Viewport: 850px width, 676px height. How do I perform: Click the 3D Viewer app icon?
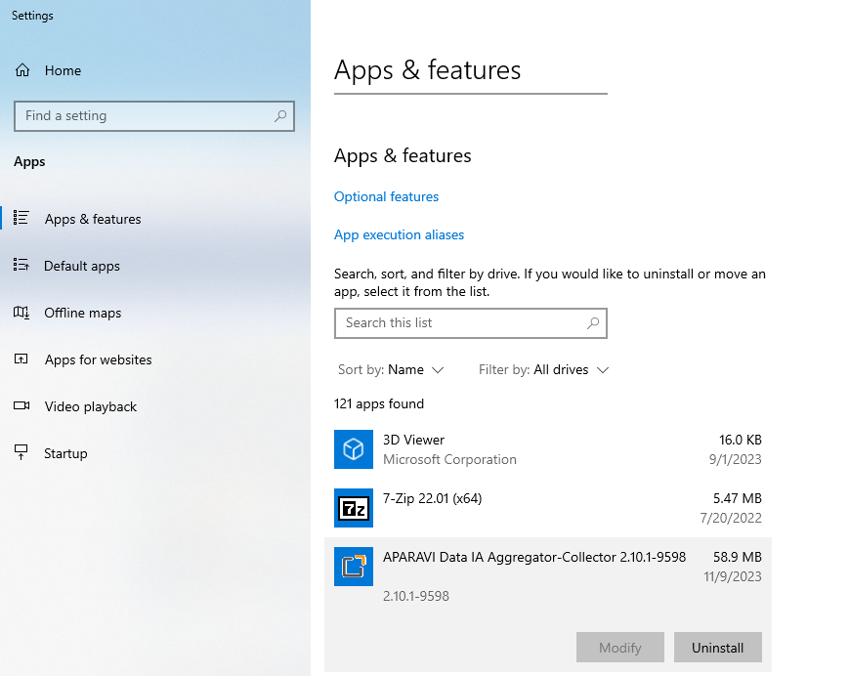coord(354,449)
